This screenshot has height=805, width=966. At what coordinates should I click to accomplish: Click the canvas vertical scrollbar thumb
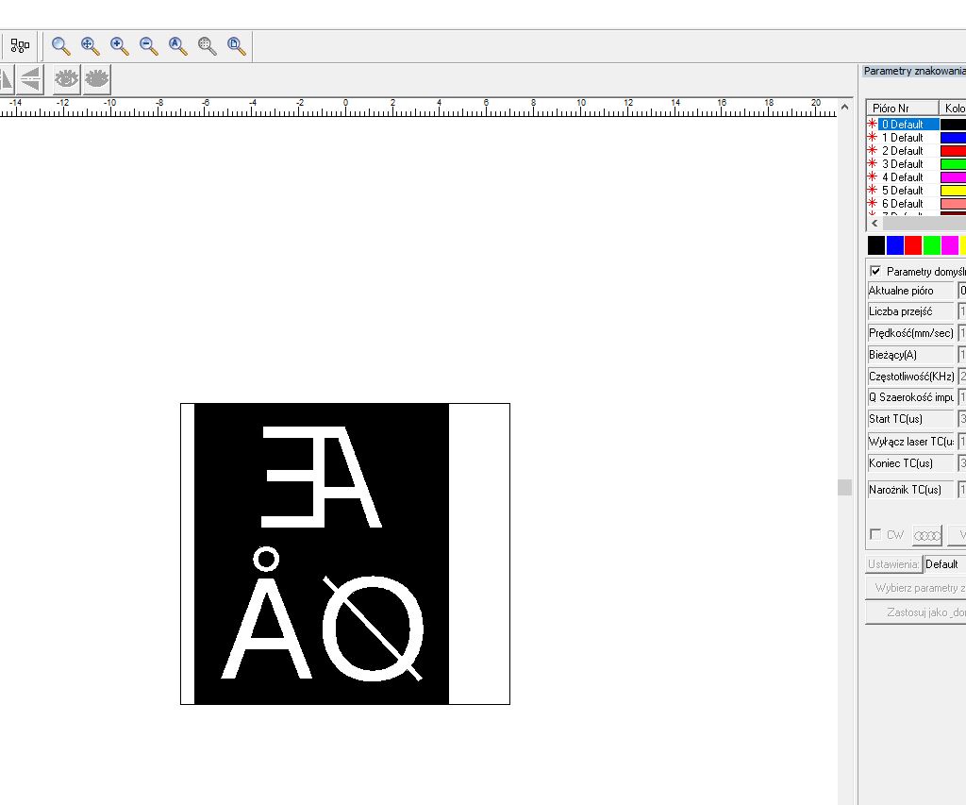(x=844, y=488)
